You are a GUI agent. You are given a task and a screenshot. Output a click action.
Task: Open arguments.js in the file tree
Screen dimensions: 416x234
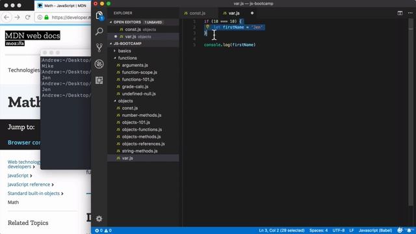(x=135, y=65)
